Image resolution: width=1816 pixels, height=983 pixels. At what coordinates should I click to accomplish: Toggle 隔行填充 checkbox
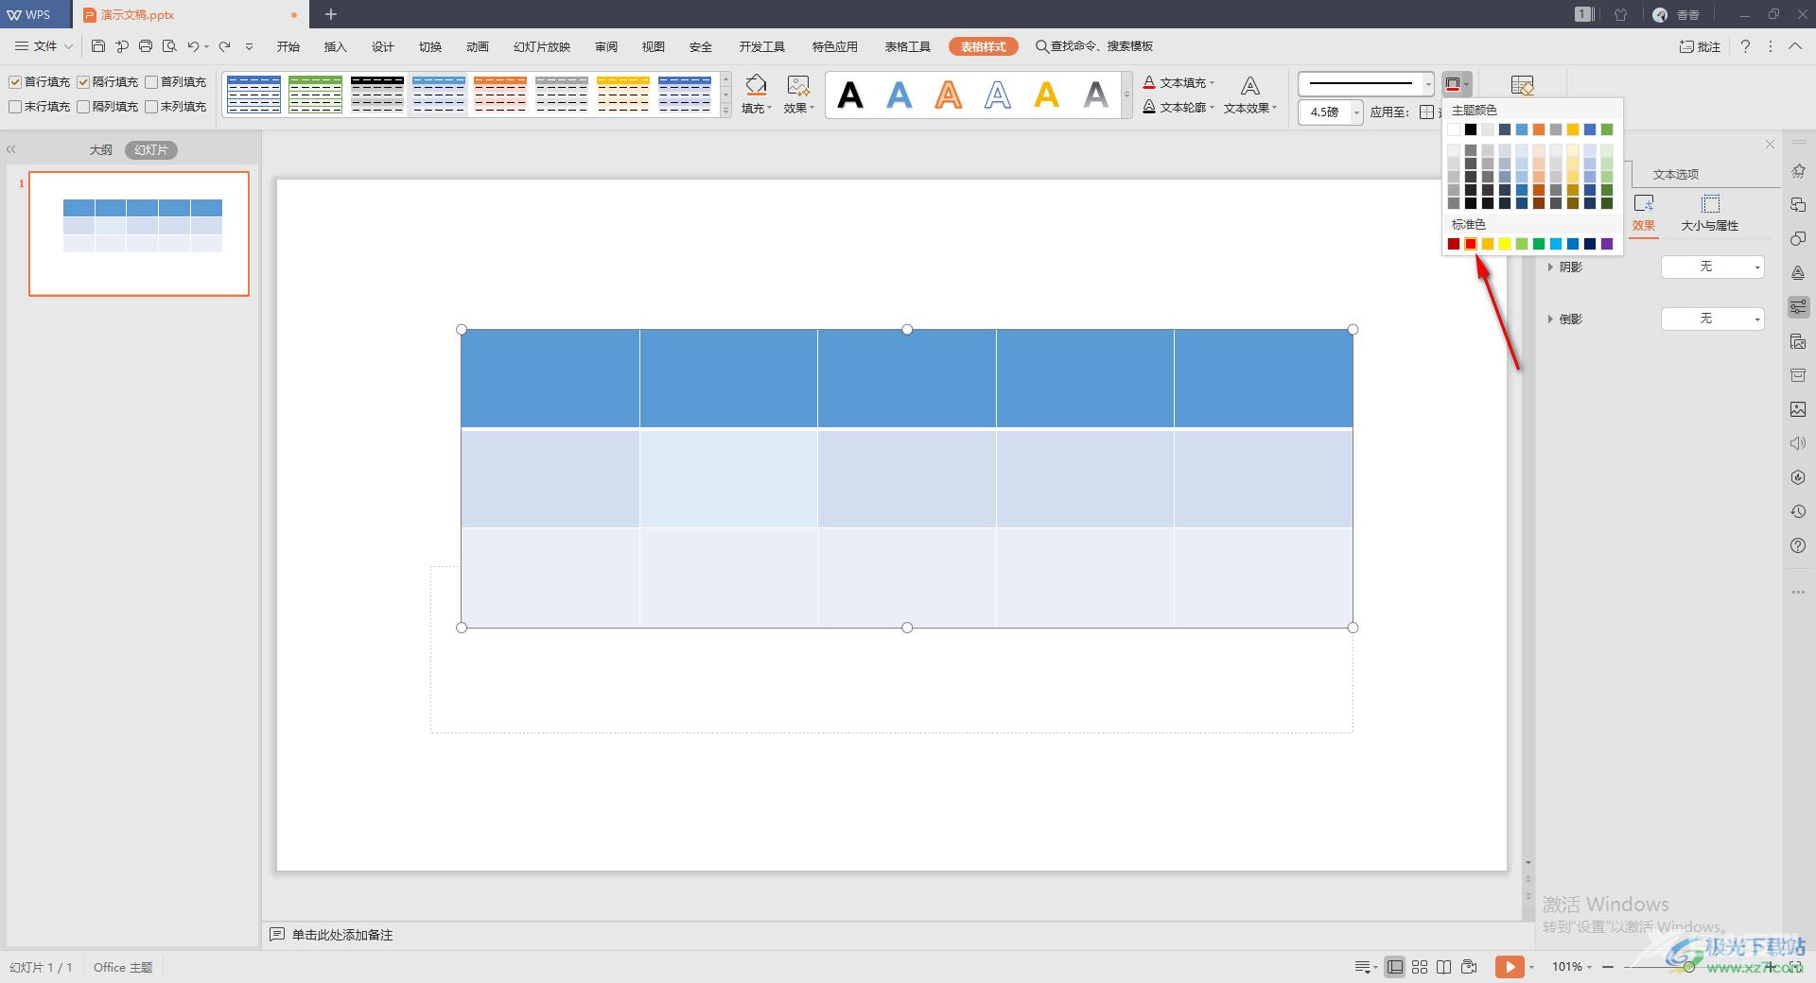point(83,82)
